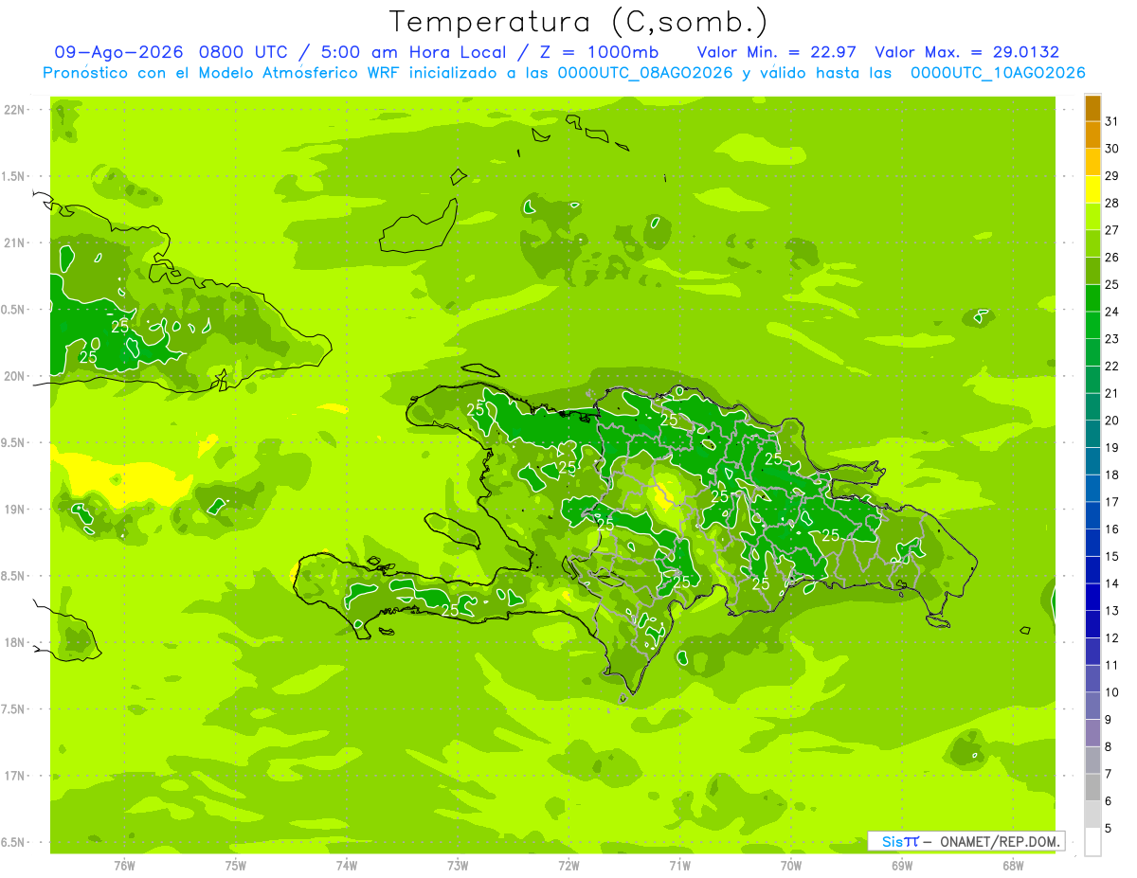Image resolution: width=1137 pixels, height=878 pixels.
Task: Click the color bar value label "14"
Action: [1111, 583]
